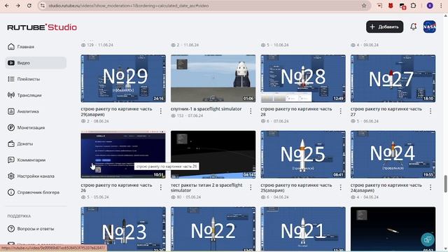Reload the page
Viewport: 448px width, 252px height.
29,6
